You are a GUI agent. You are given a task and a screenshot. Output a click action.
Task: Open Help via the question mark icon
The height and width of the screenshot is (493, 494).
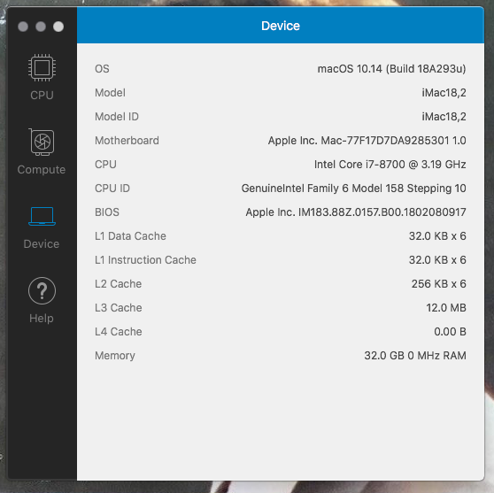(x=42, y=290)
